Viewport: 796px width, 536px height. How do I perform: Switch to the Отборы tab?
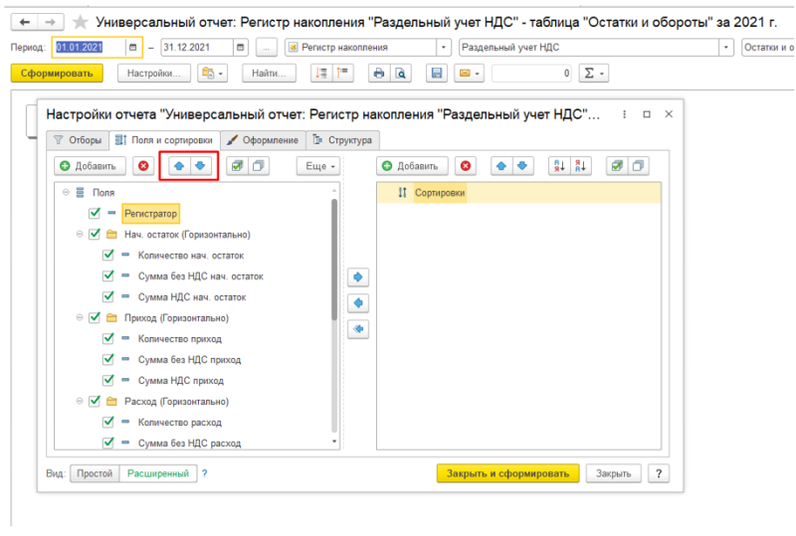pyautogui.click(x=78, y=140)
